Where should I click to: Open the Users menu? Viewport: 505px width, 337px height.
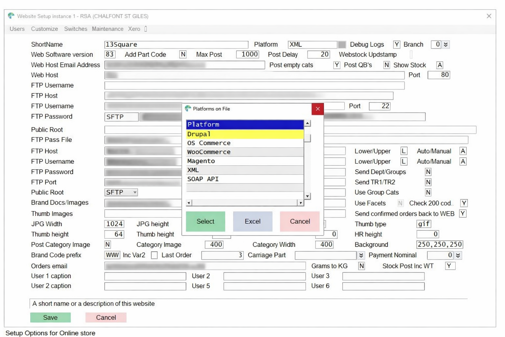coord(17,29)
